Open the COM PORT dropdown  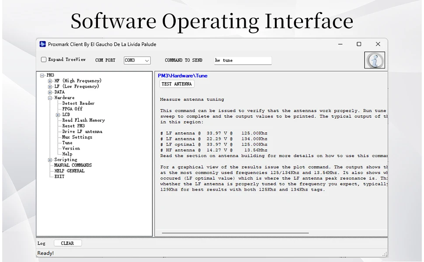click(137, 60)
